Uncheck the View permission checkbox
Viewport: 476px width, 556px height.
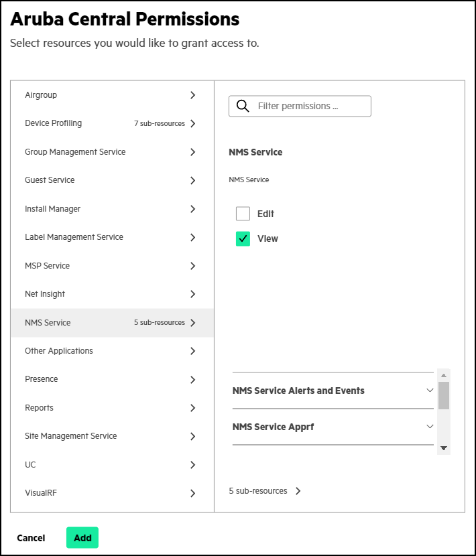(x=243, y=238)
